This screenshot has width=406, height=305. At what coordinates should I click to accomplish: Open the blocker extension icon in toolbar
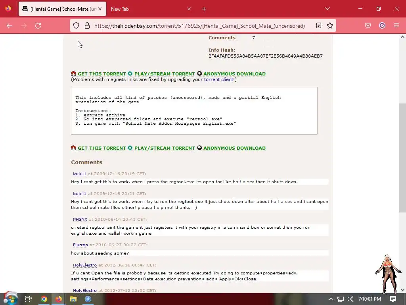tap(382, 25)
